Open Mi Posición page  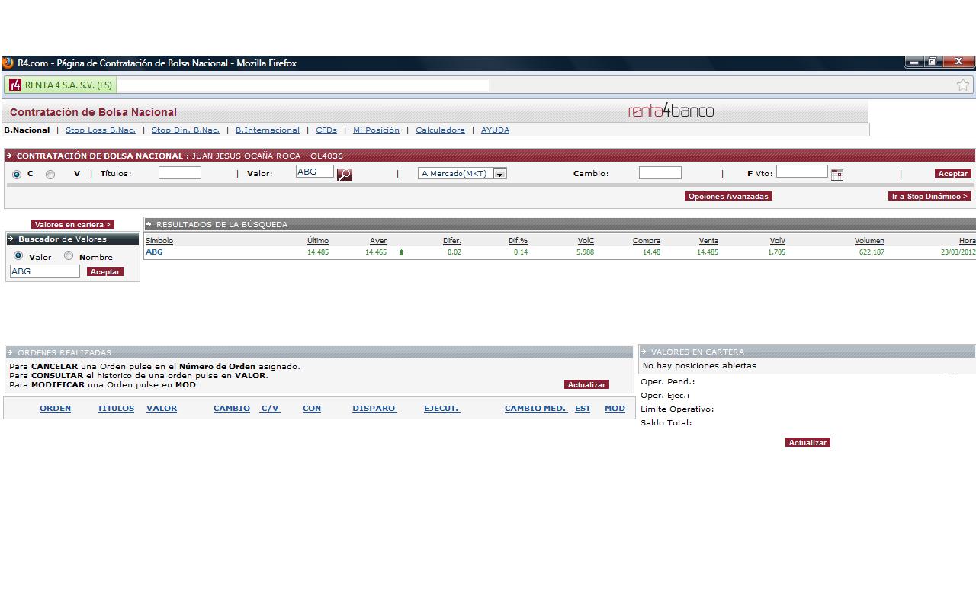376,130
